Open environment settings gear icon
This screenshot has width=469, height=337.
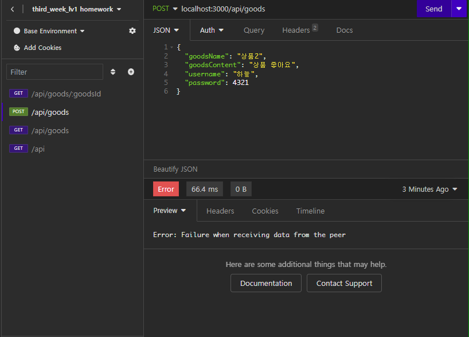[132, 31]
